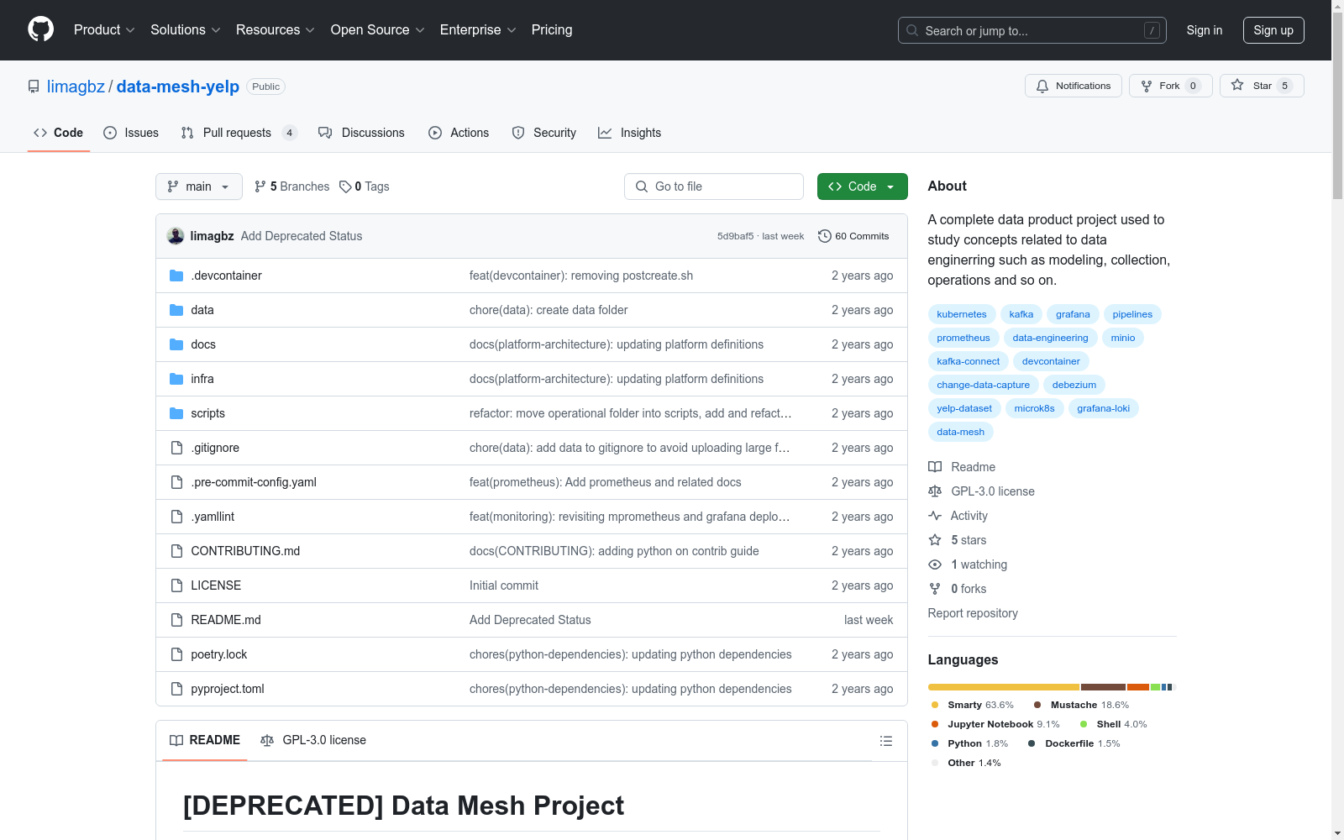Click the Sign in link
The height and width of the screenshot is (840, 1344).
pyautogui.click(x=1205, y=30)
